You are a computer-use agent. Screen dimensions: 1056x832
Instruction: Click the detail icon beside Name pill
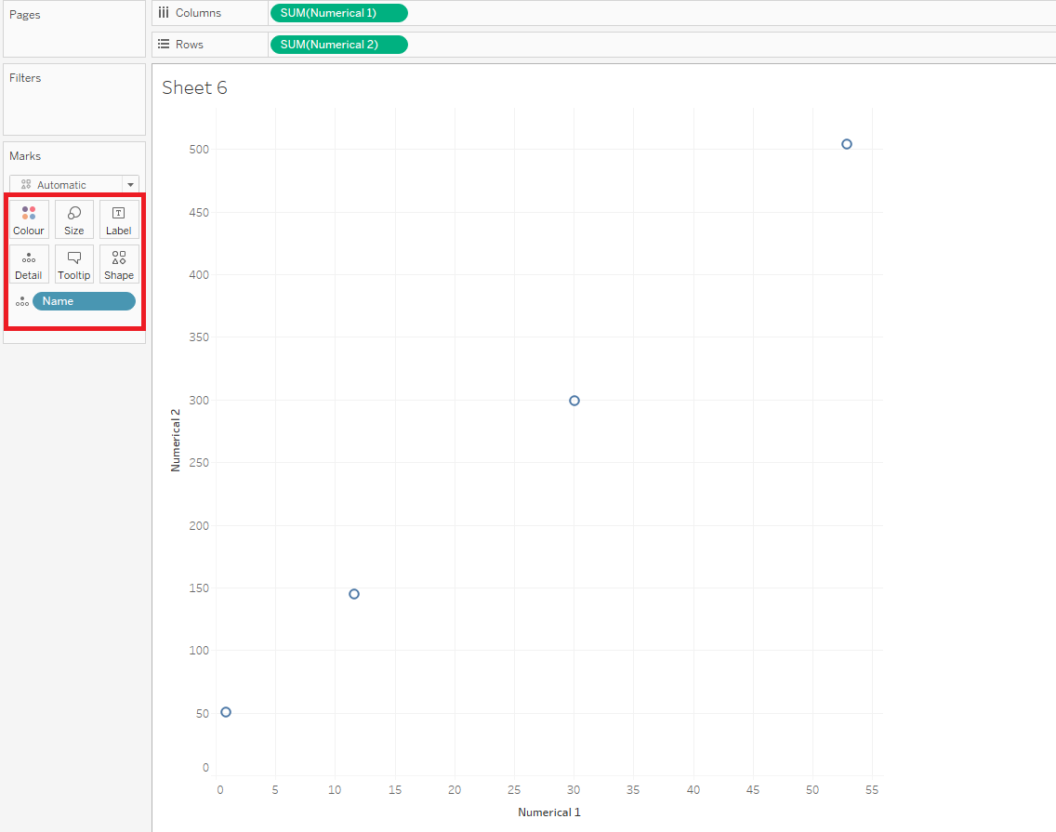tap(22, 302)
